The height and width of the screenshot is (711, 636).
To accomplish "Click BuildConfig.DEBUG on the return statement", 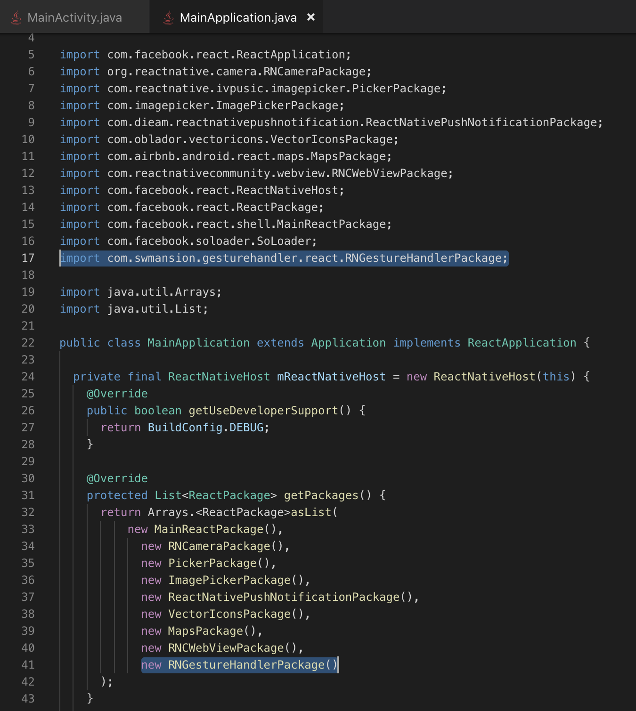I will (207, 427).
